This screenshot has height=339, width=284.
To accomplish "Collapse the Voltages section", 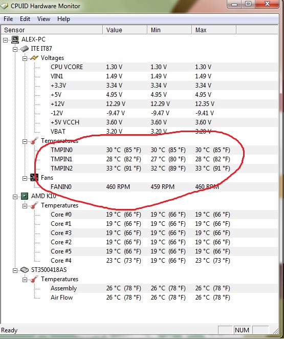I will [25, 58].
